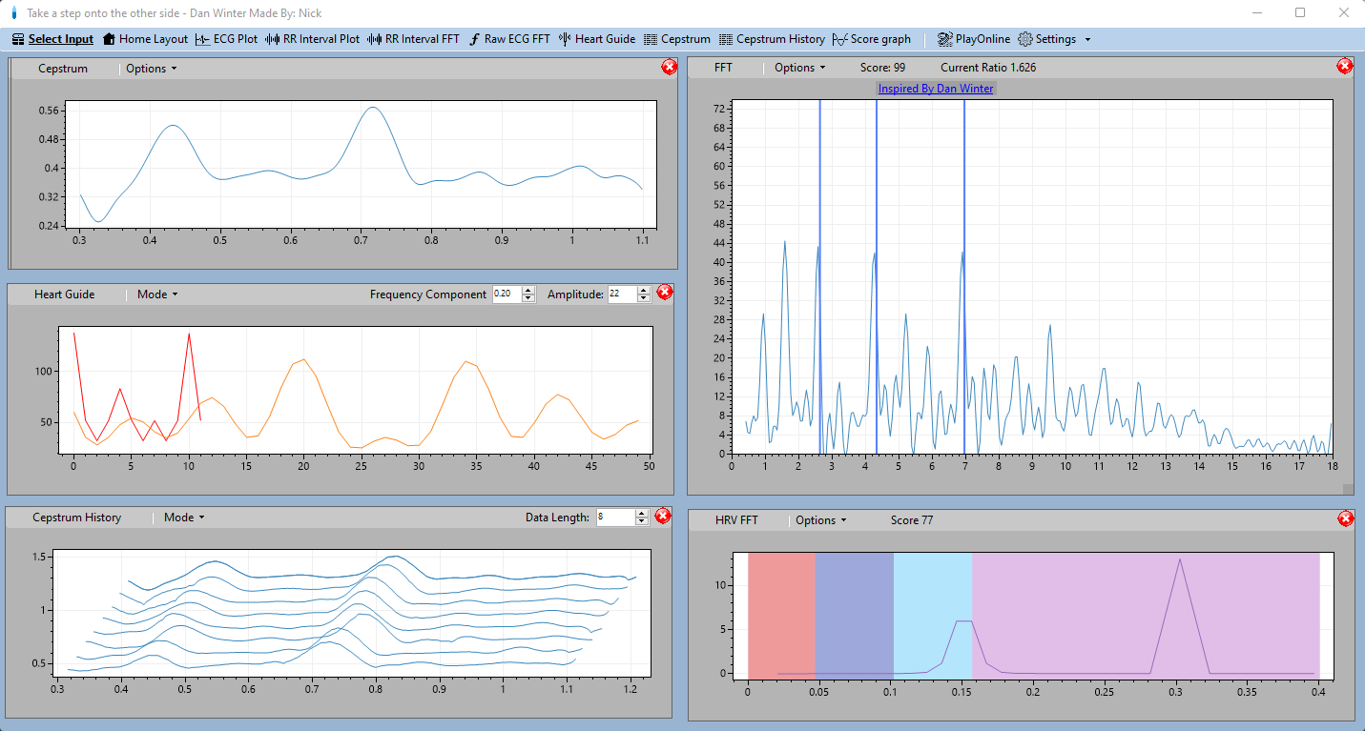Open Cepstrum from the top toolbar
The width and height of the screenshot is (1365, 731).
tap(677, 39)
